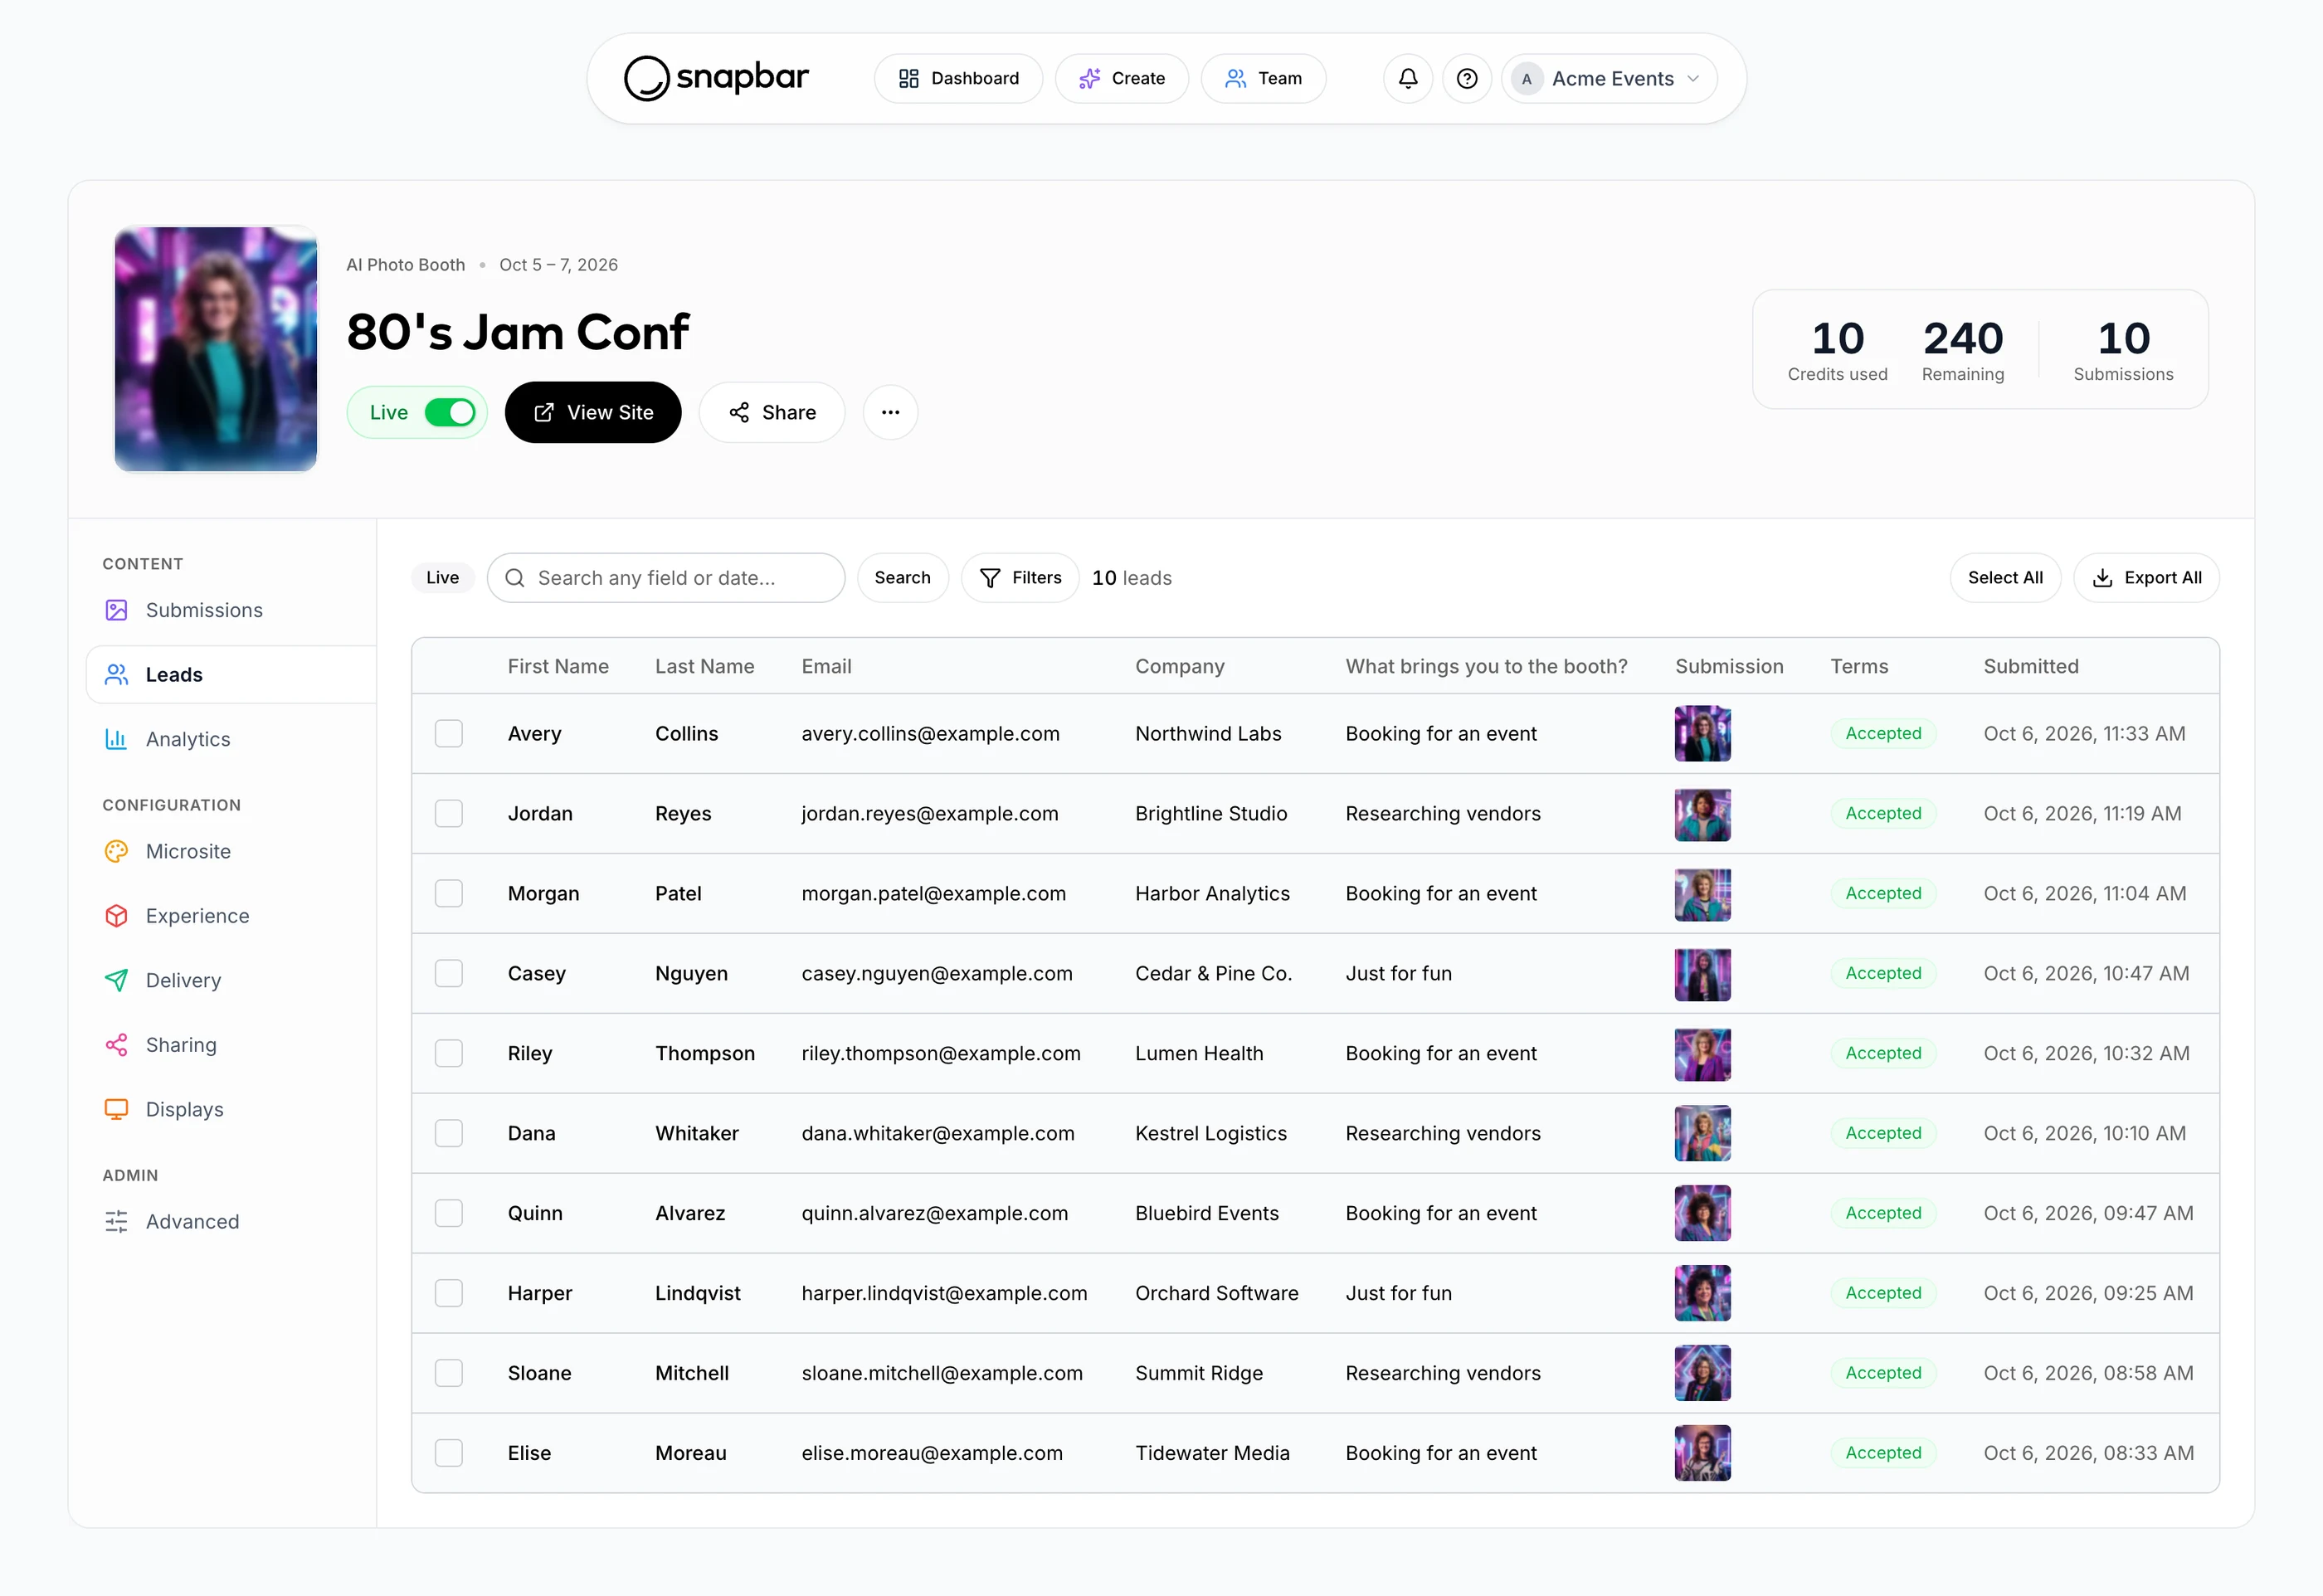2323x1596 pixels.
Task: Open the three-dot more options menu
Action: coord(890,412)
